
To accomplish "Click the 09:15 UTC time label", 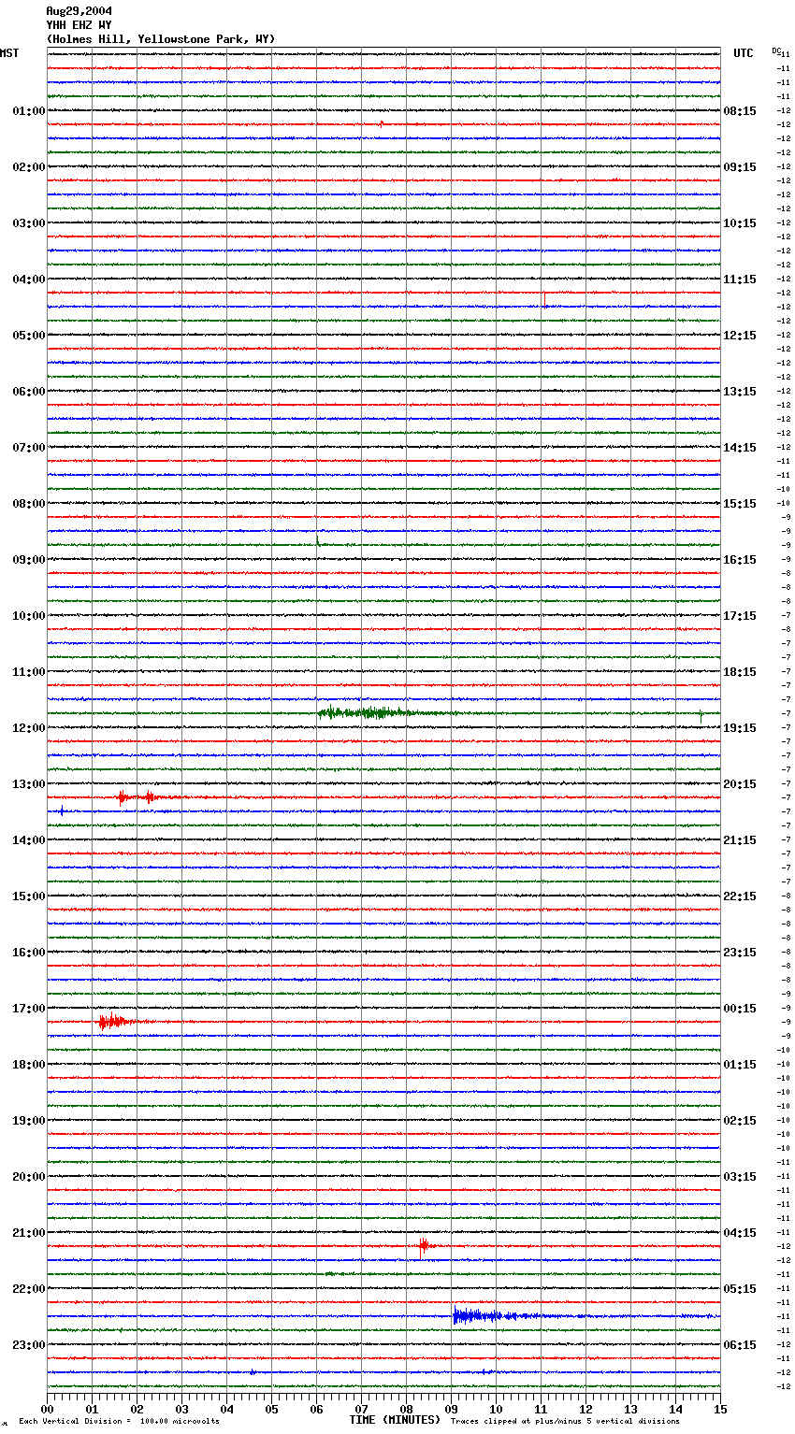I will point(740,167).
